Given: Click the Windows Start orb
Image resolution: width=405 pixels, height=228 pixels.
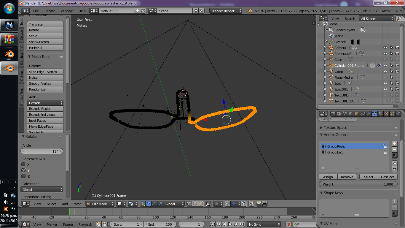Looking at the screenshot, I should (9, 8).
